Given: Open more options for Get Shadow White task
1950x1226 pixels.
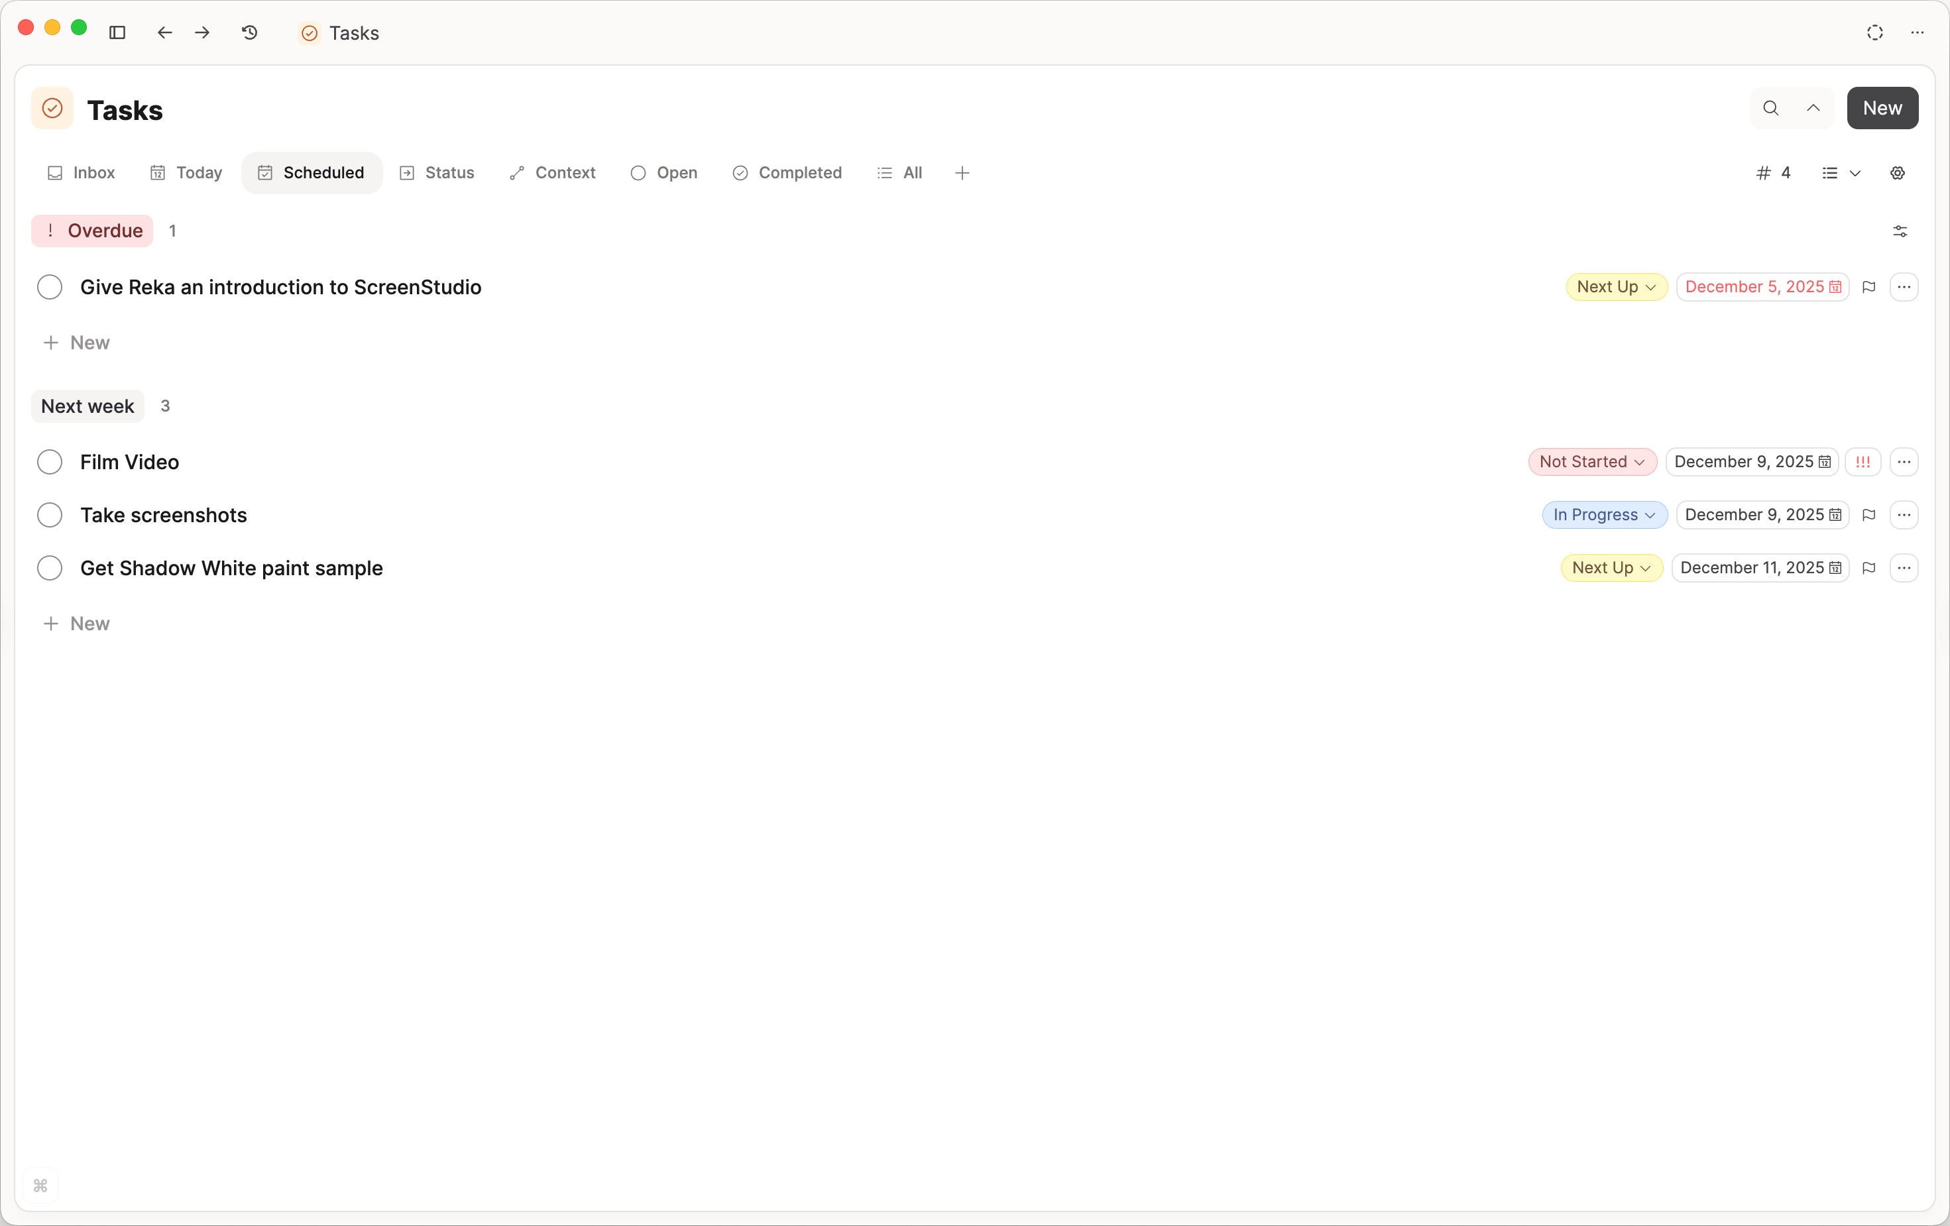Looking at the screenshot, I should (x=1903, y=568).
